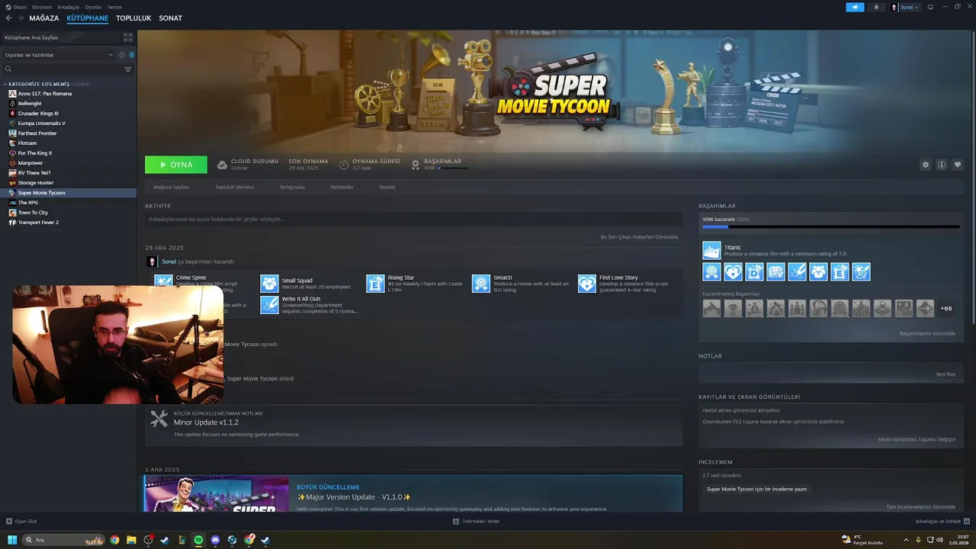Click En Son Çıkan Haberleri Görüntüle
This screenshot has width=976, height=549.
[x=639, y=237]
